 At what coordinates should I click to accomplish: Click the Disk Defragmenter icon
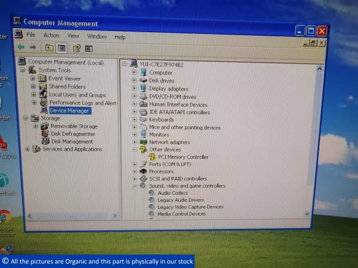coord(45,133)
